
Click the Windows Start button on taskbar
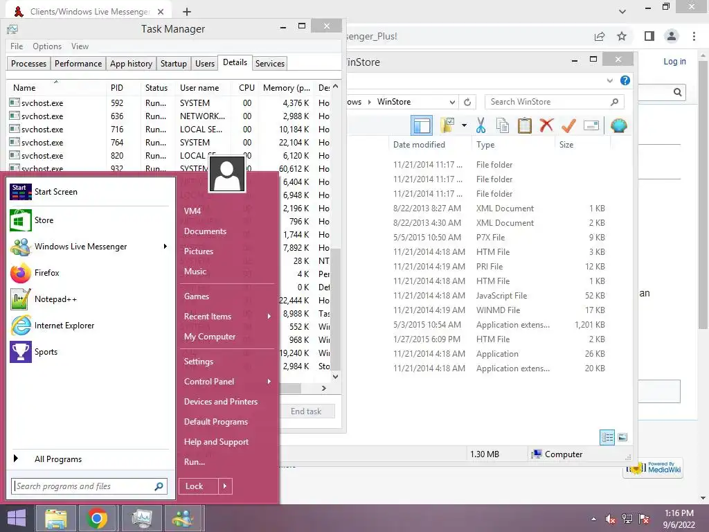pos(17,518)
